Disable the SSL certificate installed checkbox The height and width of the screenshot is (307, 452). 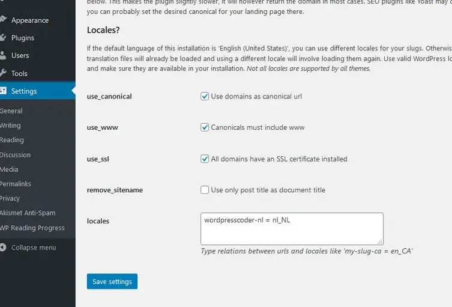tap(205, 159)
